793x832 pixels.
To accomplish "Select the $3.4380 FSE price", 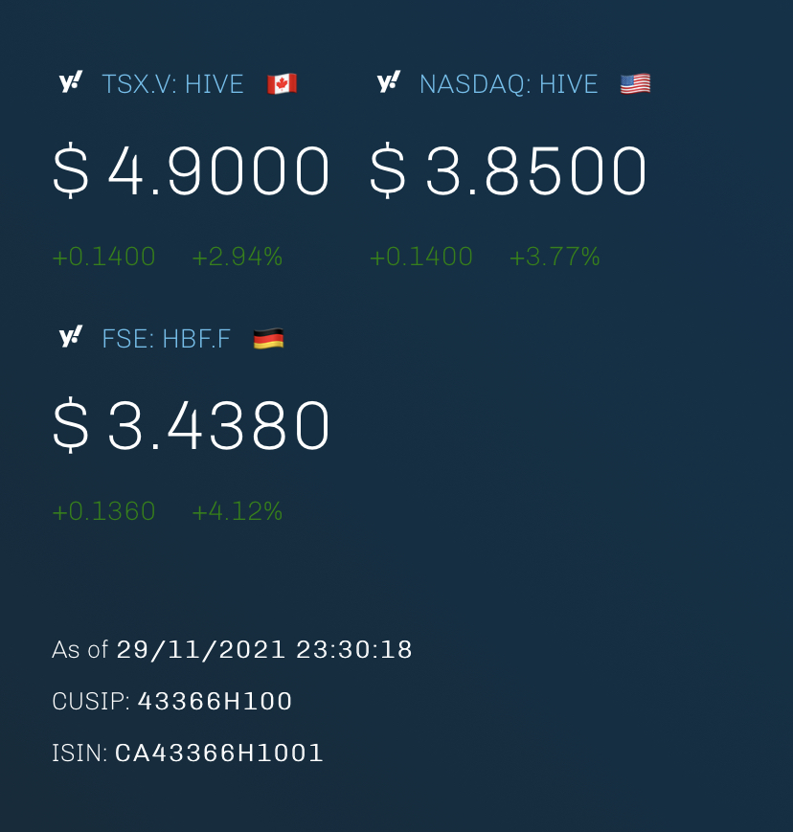I will pos(192,425).
